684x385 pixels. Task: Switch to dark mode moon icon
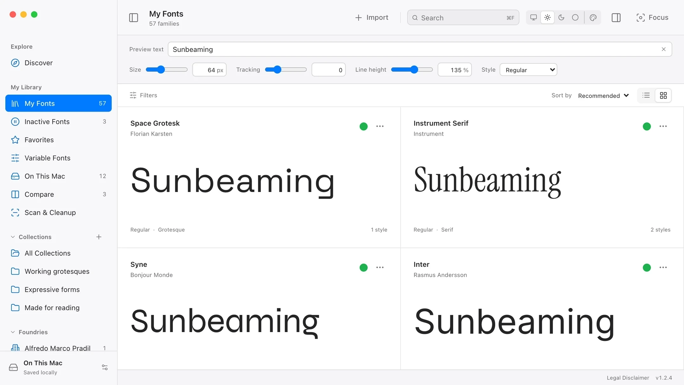pyautogui.click(x=561, y=17)
